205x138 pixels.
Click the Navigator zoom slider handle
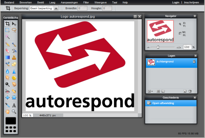point(158,47)
